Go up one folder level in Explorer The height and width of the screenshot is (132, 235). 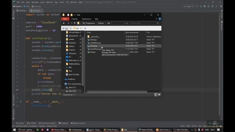pos(75,23)
